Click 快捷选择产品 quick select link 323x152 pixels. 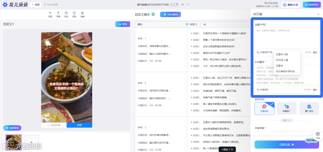point(264,52)
